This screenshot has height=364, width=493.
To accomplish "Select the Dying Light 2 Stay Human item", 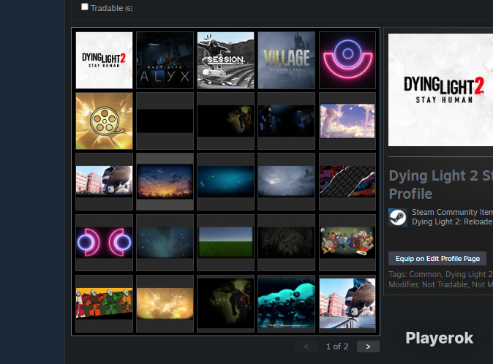I will [x=104, y=60].
